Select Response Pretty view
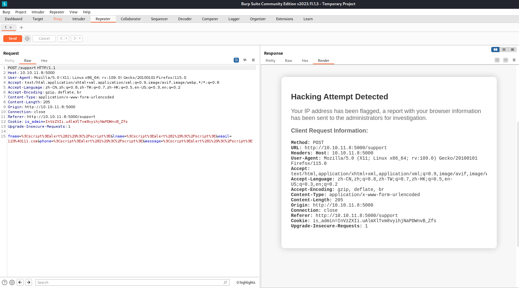The height and width of the screenshot is (288, 519). [271, 61]
